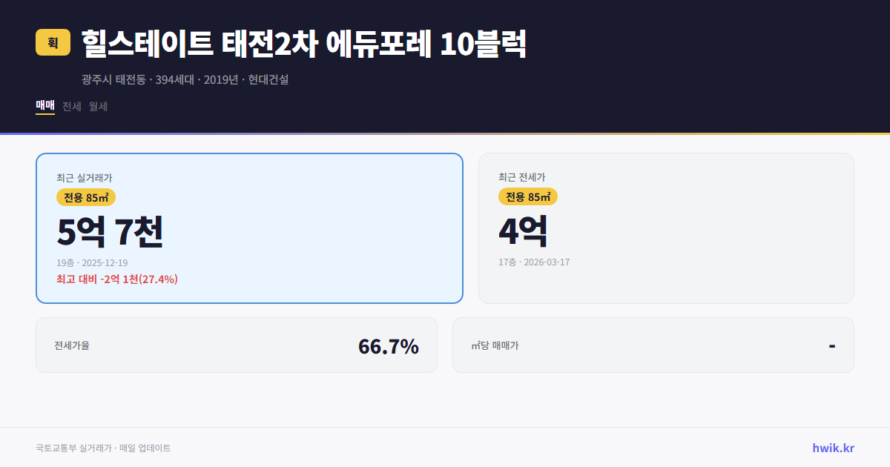
Task: Click the "전용 85㎡" badge on jeonse card
Action: (x=529, y=196)
